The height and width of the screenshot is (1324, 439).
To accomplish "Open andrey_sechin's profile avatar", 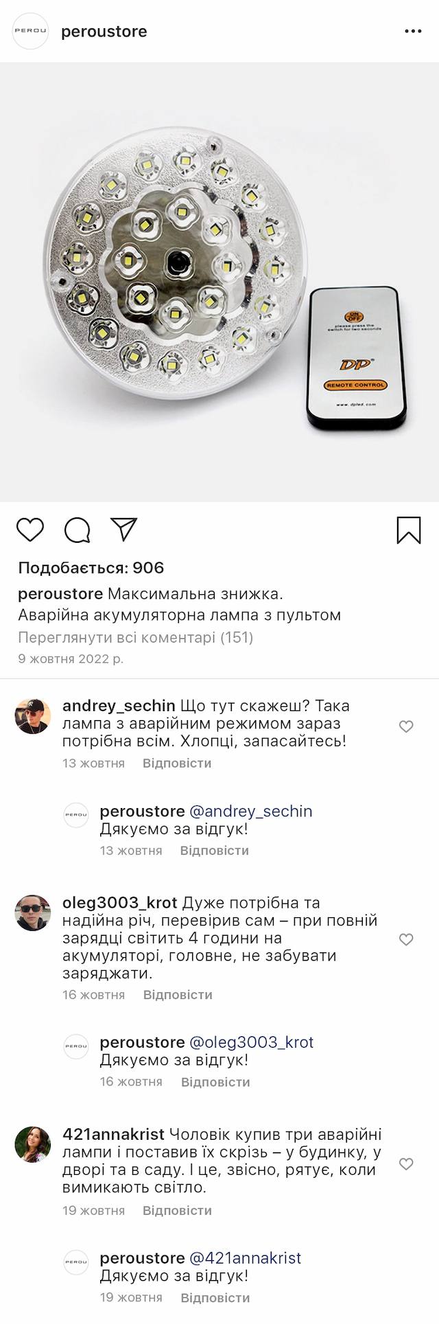I will click(x=33, y=717).
